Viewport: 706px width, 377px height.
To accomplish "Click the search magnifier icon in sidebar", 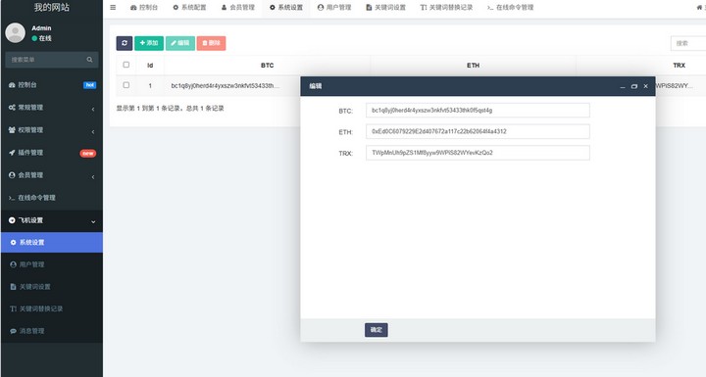I will coord(89,60).
